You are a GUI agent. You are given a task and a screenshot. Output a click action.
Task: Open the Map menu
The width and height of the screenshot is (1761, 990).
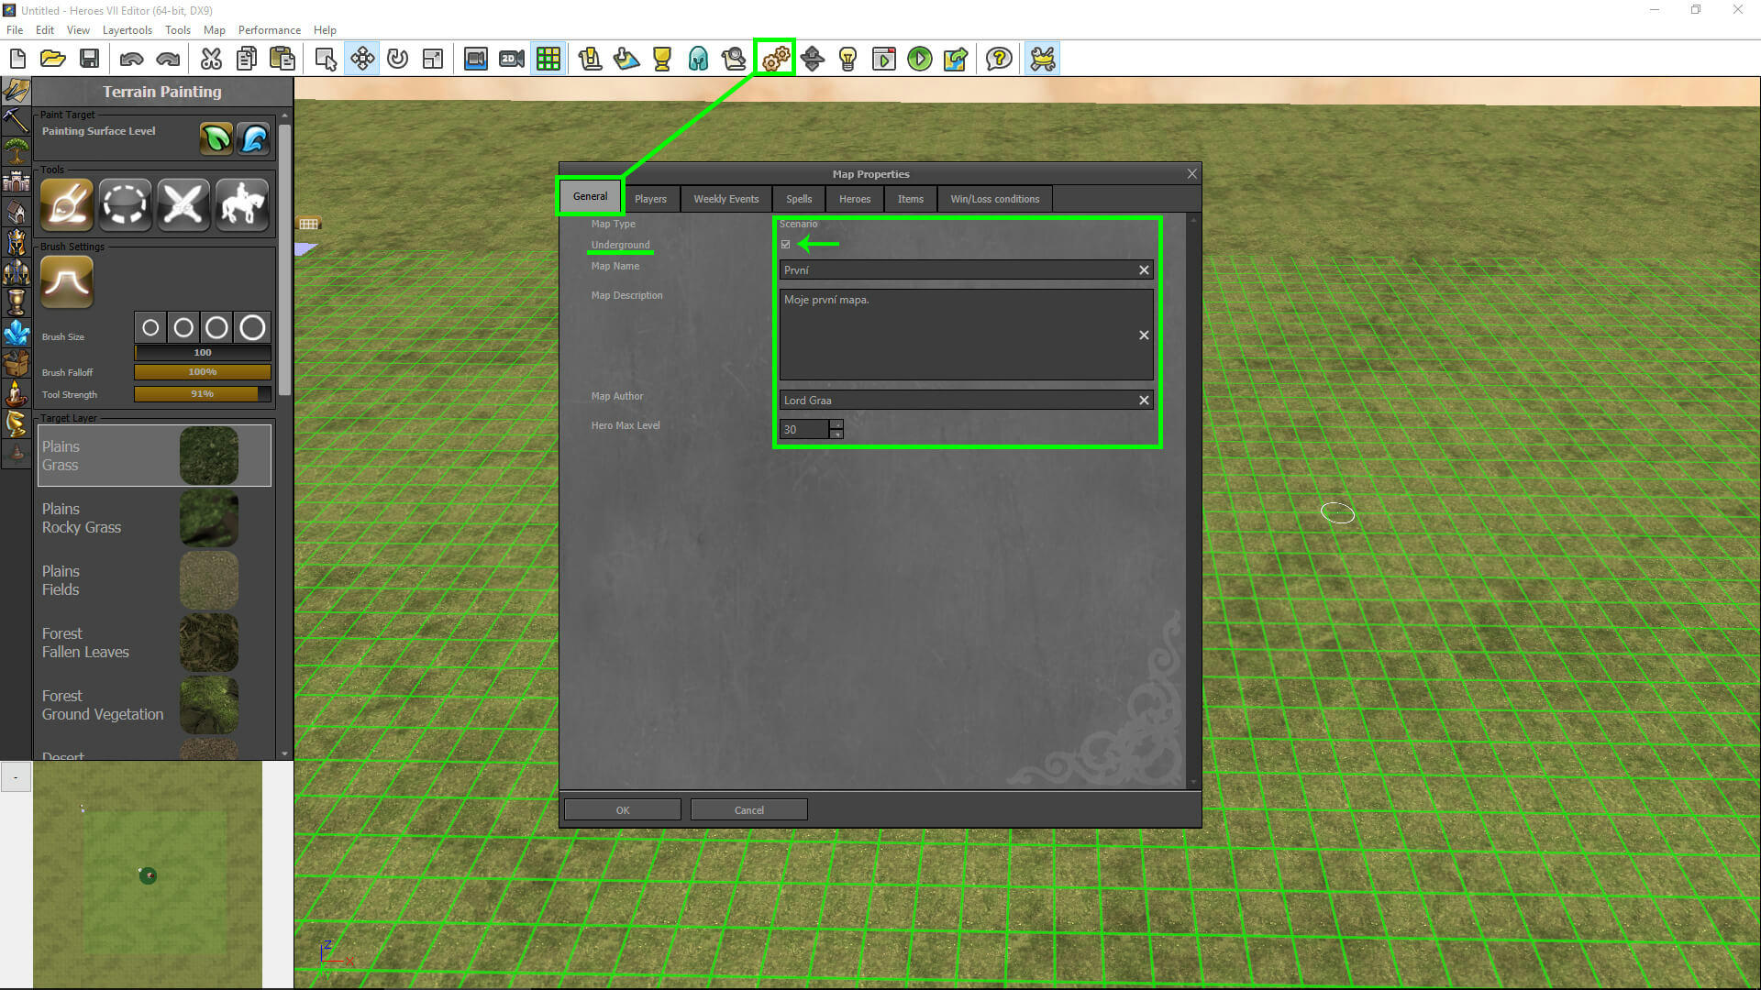pyautogui.click(x=214, y=30)
